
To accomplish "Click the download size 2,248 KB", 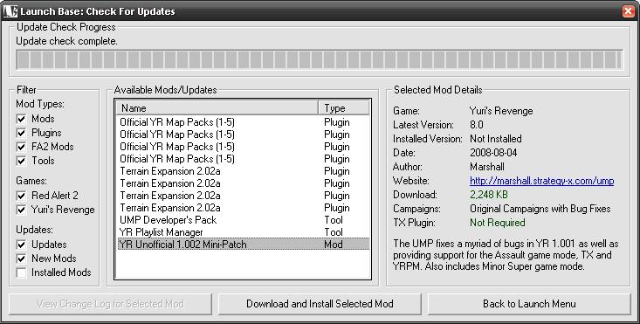I will click(489, 195).
